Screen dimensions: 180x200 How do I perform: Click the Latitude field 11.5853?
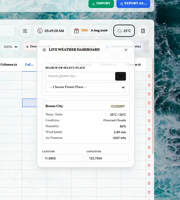(63, 158)
